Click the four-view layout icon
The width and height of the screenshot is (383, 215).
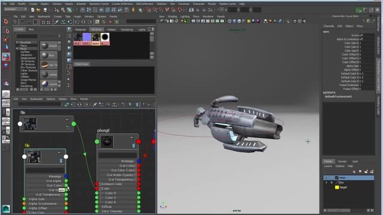coord(6,103)
